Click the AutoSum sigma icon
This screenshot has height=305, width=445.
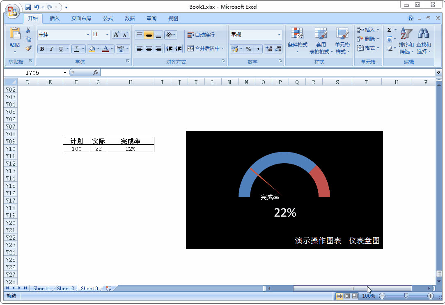[x=389, y=30]
